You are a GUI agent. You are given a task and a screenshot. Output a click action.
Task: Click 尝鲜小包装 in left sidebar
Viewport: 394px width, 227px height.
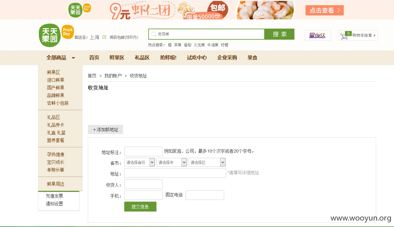[58, 103]
